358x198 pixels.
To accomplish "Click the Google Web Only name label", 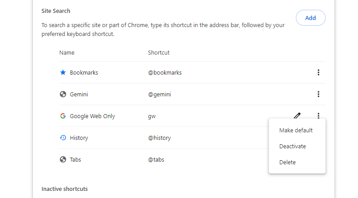I will point(92,116).
